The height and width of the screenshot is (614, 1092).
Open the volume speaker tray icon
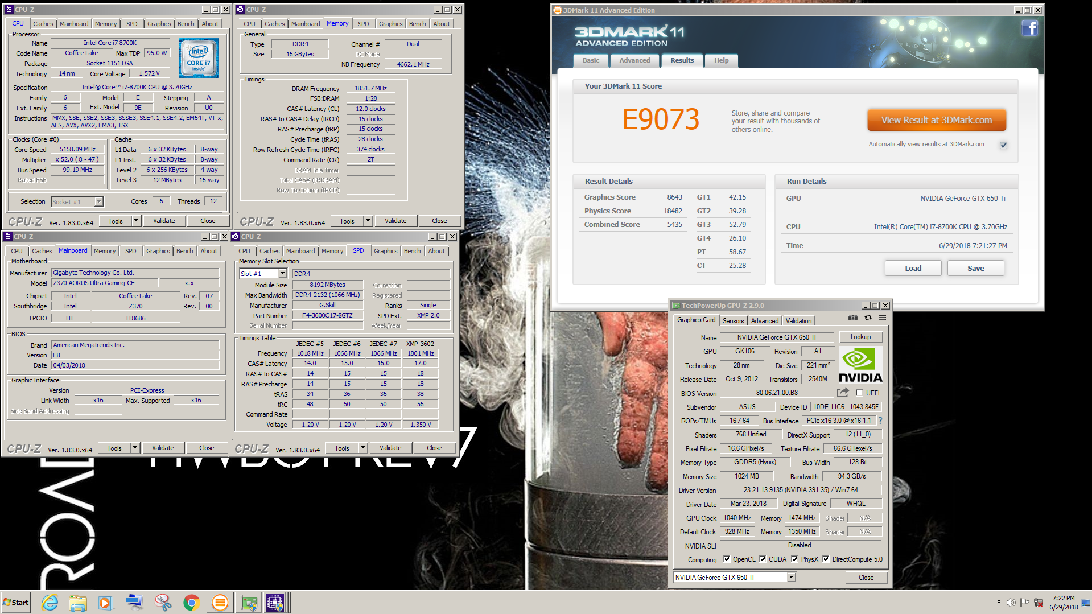pos(1011,603)
